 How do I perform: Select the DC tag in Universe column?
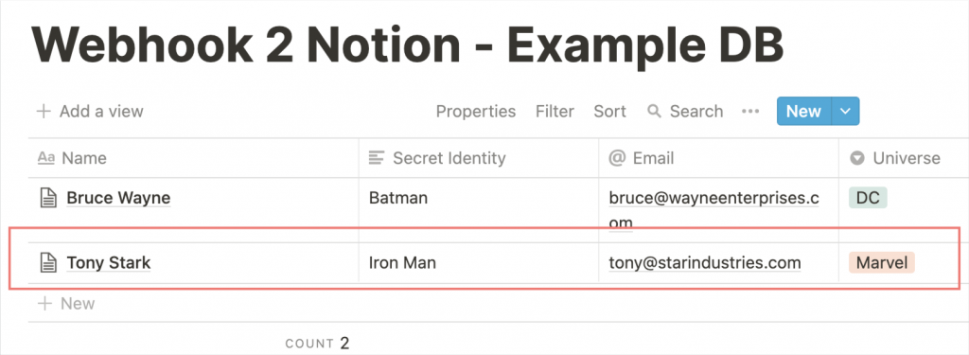click(868, 198)
